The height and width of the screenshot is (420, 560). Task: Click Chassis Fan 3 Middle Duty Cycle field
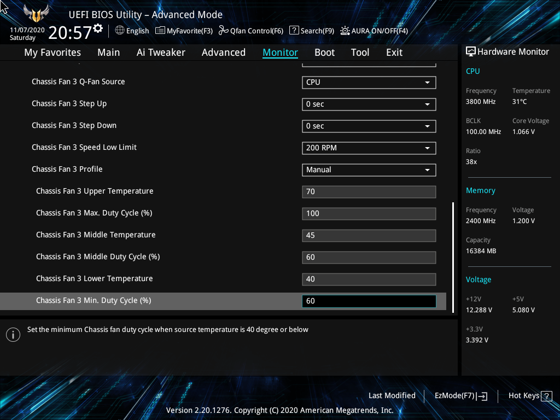point(369,258)
